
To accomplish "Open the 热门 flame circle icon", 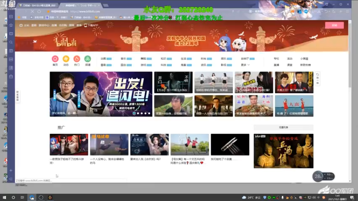I will 77,59.
